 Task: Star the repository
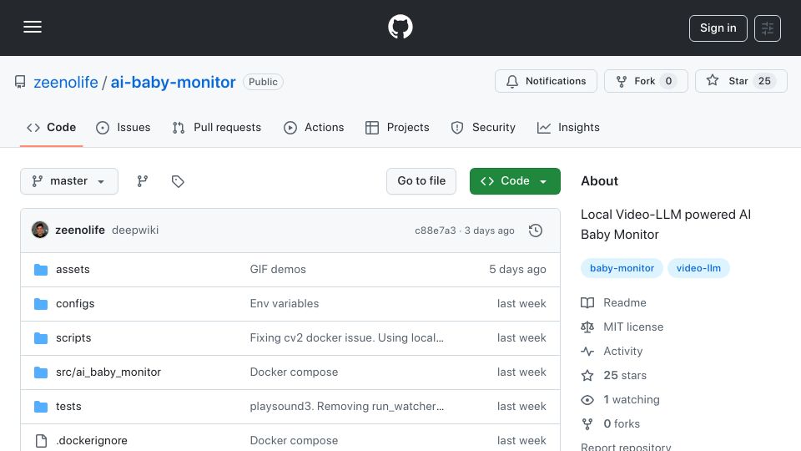point(741,81)
